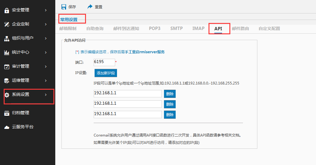
Task: Click the Enterprise Customization sidebar icon
Action: (7, 24)
